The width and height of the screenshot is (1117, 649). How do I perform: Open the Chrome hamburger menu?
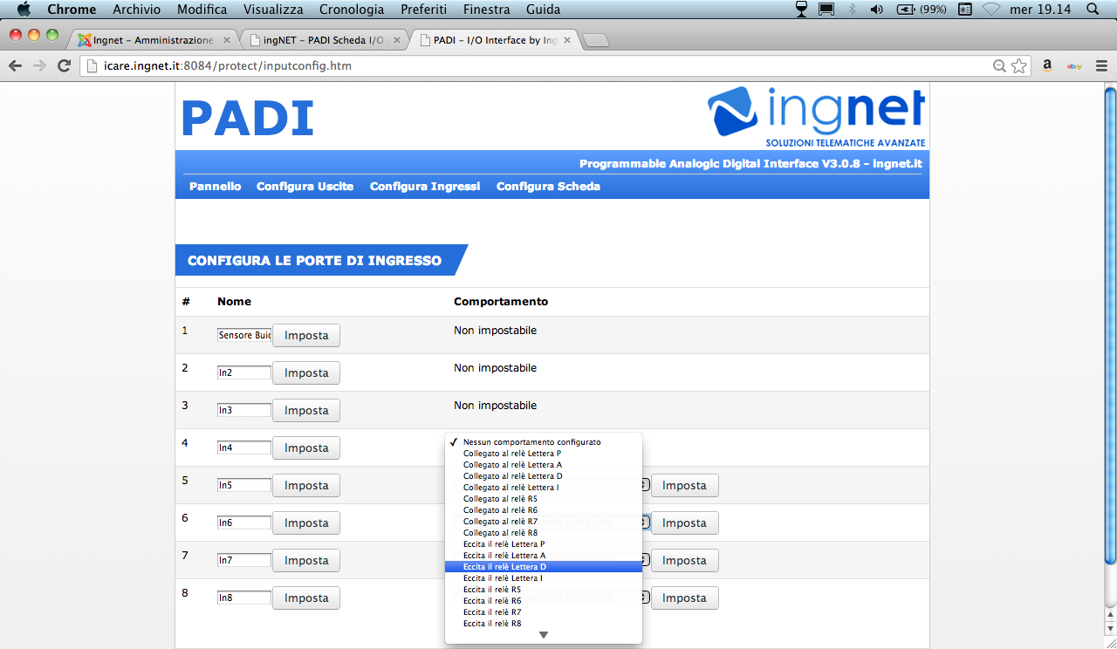pyautogui.click(x=1101, y=66)
